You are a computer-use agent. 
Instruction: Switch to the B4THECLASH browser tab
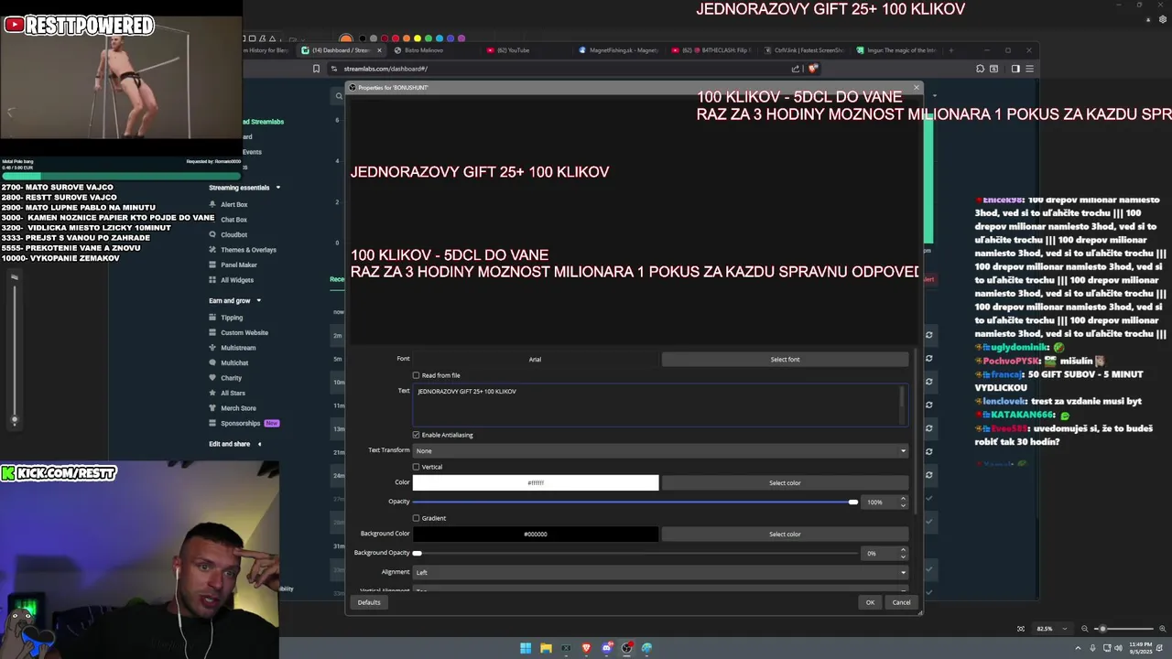(711, 50)
